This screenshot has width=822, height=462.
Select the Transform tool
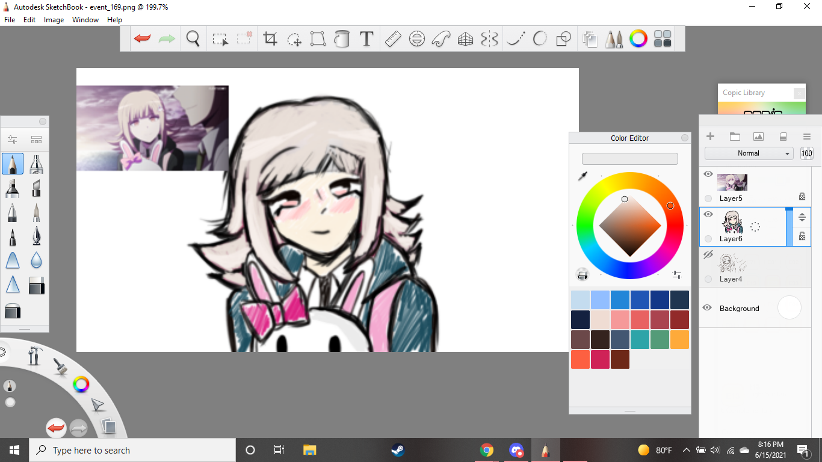click(318, 39)
